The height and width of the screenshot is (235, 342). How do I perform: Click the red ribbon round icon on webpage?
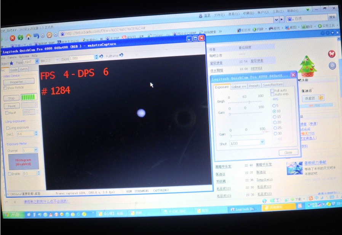coord(332,54)
